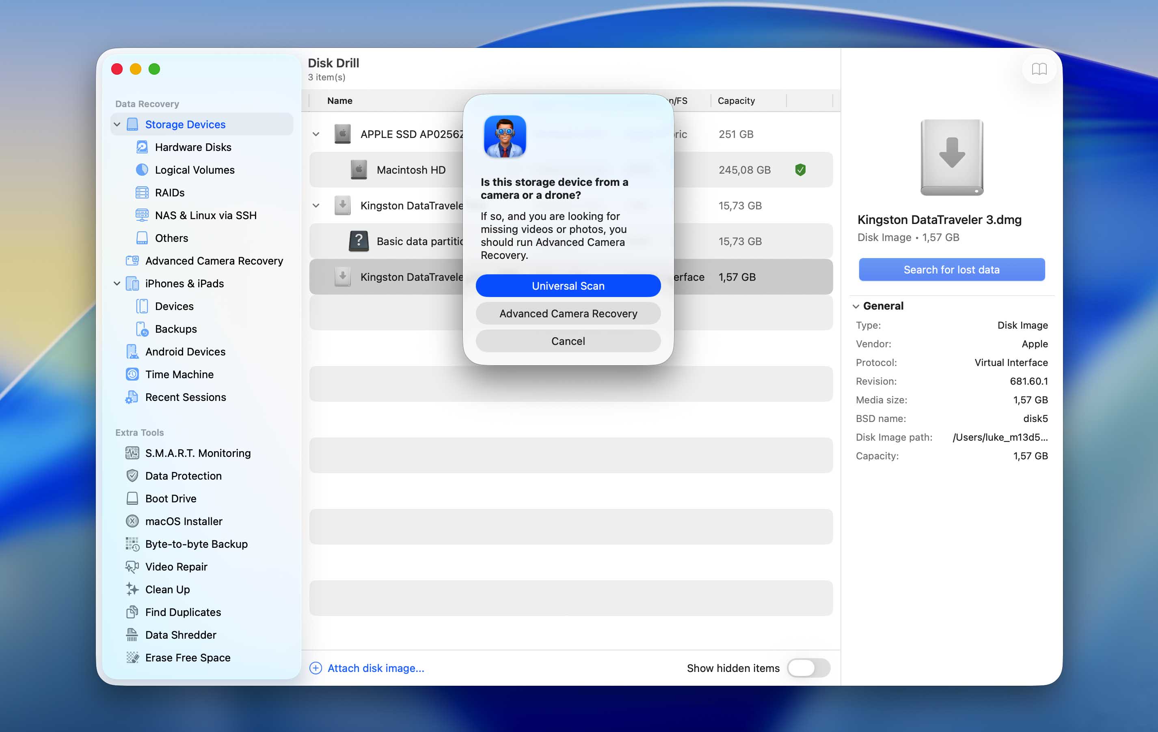Choose Advanced Camera Recovery in the dialog
Screen dimensions: 1158x732
click(568, 313)
